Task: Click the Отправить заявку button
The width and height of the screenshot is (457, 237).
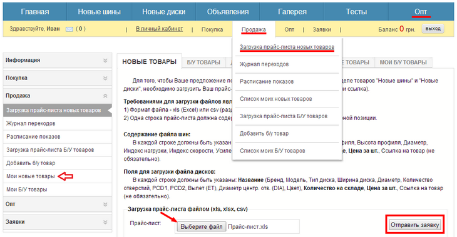Action: (x=414, y=224)
